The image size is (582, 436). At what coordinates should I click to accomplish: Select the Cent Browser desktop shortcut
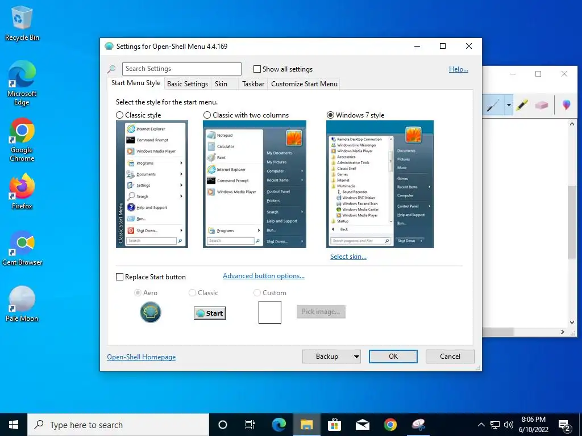click(x=22, y=248)
